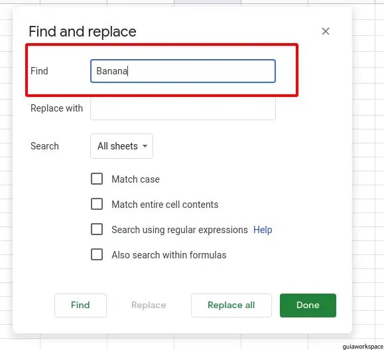This screenshot has width=384, height=350.
Task: Close the Find and replace dialog
Action: coord(325,31)
